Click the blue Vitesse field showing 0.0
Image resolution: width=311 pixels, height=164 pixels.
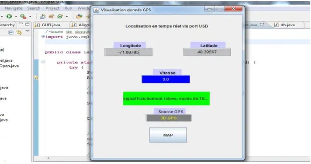(166, 80)
